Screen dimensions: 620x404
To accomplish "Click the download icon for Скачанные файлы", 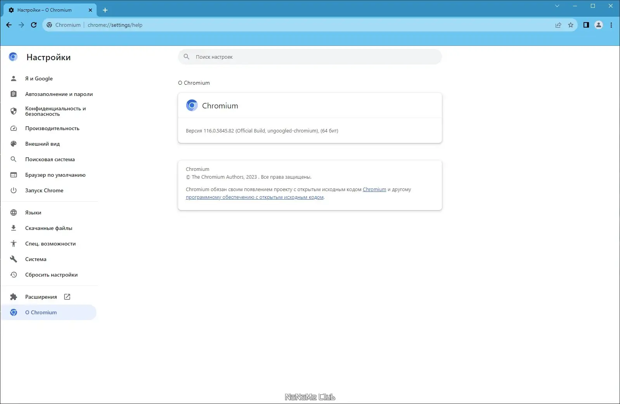I will (x=14, y=228).
